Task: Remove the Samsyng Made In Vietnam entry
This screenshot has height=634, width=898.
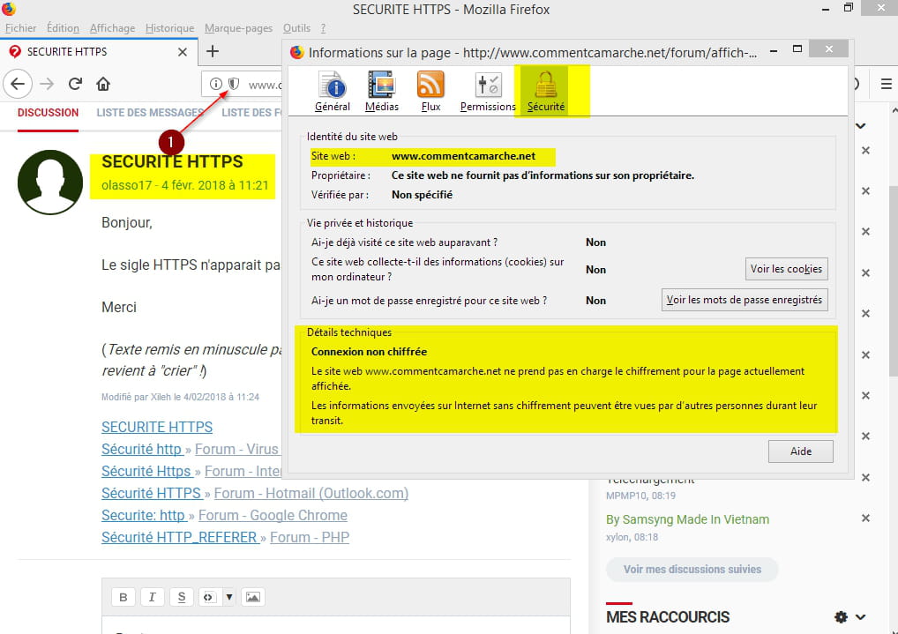Action: pos(866,518)
